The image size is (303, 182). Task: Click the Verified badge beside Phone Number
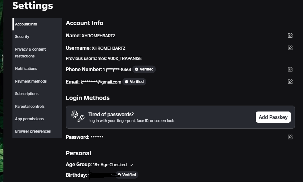(x=144, y=69)
